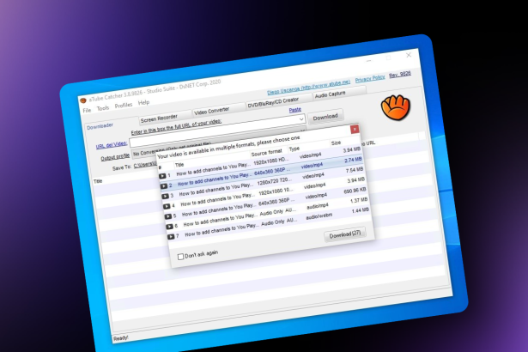Screen dimensions: 528x352
Task: Open the Diego Uscanga website link
Action: (308, 87)
